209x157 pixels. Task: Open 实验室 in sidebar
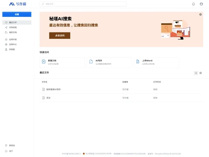pyautogui.click(x=17, y=49)
